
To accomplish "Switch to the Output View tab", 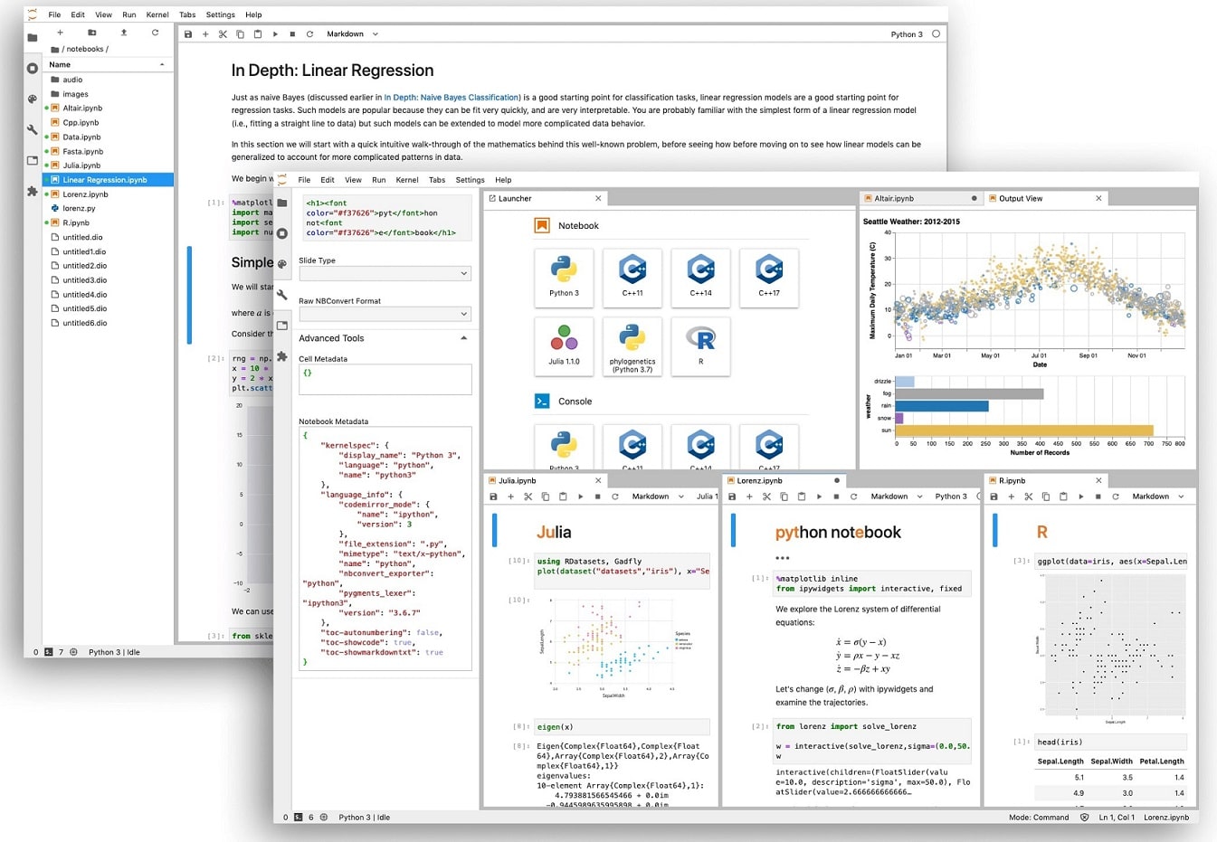I will tap(1021, 198).
